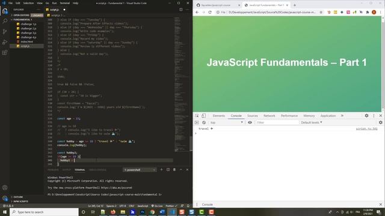The height and width of the screenshot is (216, 385).
Task: Open the Manage gear in VS Code activity bar
Action: point(5,198)
